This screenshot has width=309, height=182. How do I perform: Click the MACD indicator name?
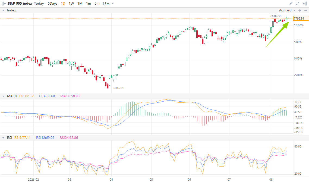click(12, 96)
